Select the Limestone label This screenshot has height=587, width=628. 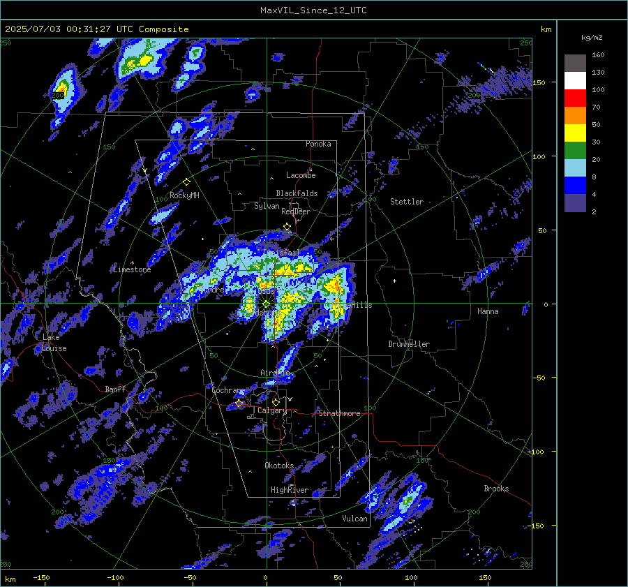coord(132,269)
